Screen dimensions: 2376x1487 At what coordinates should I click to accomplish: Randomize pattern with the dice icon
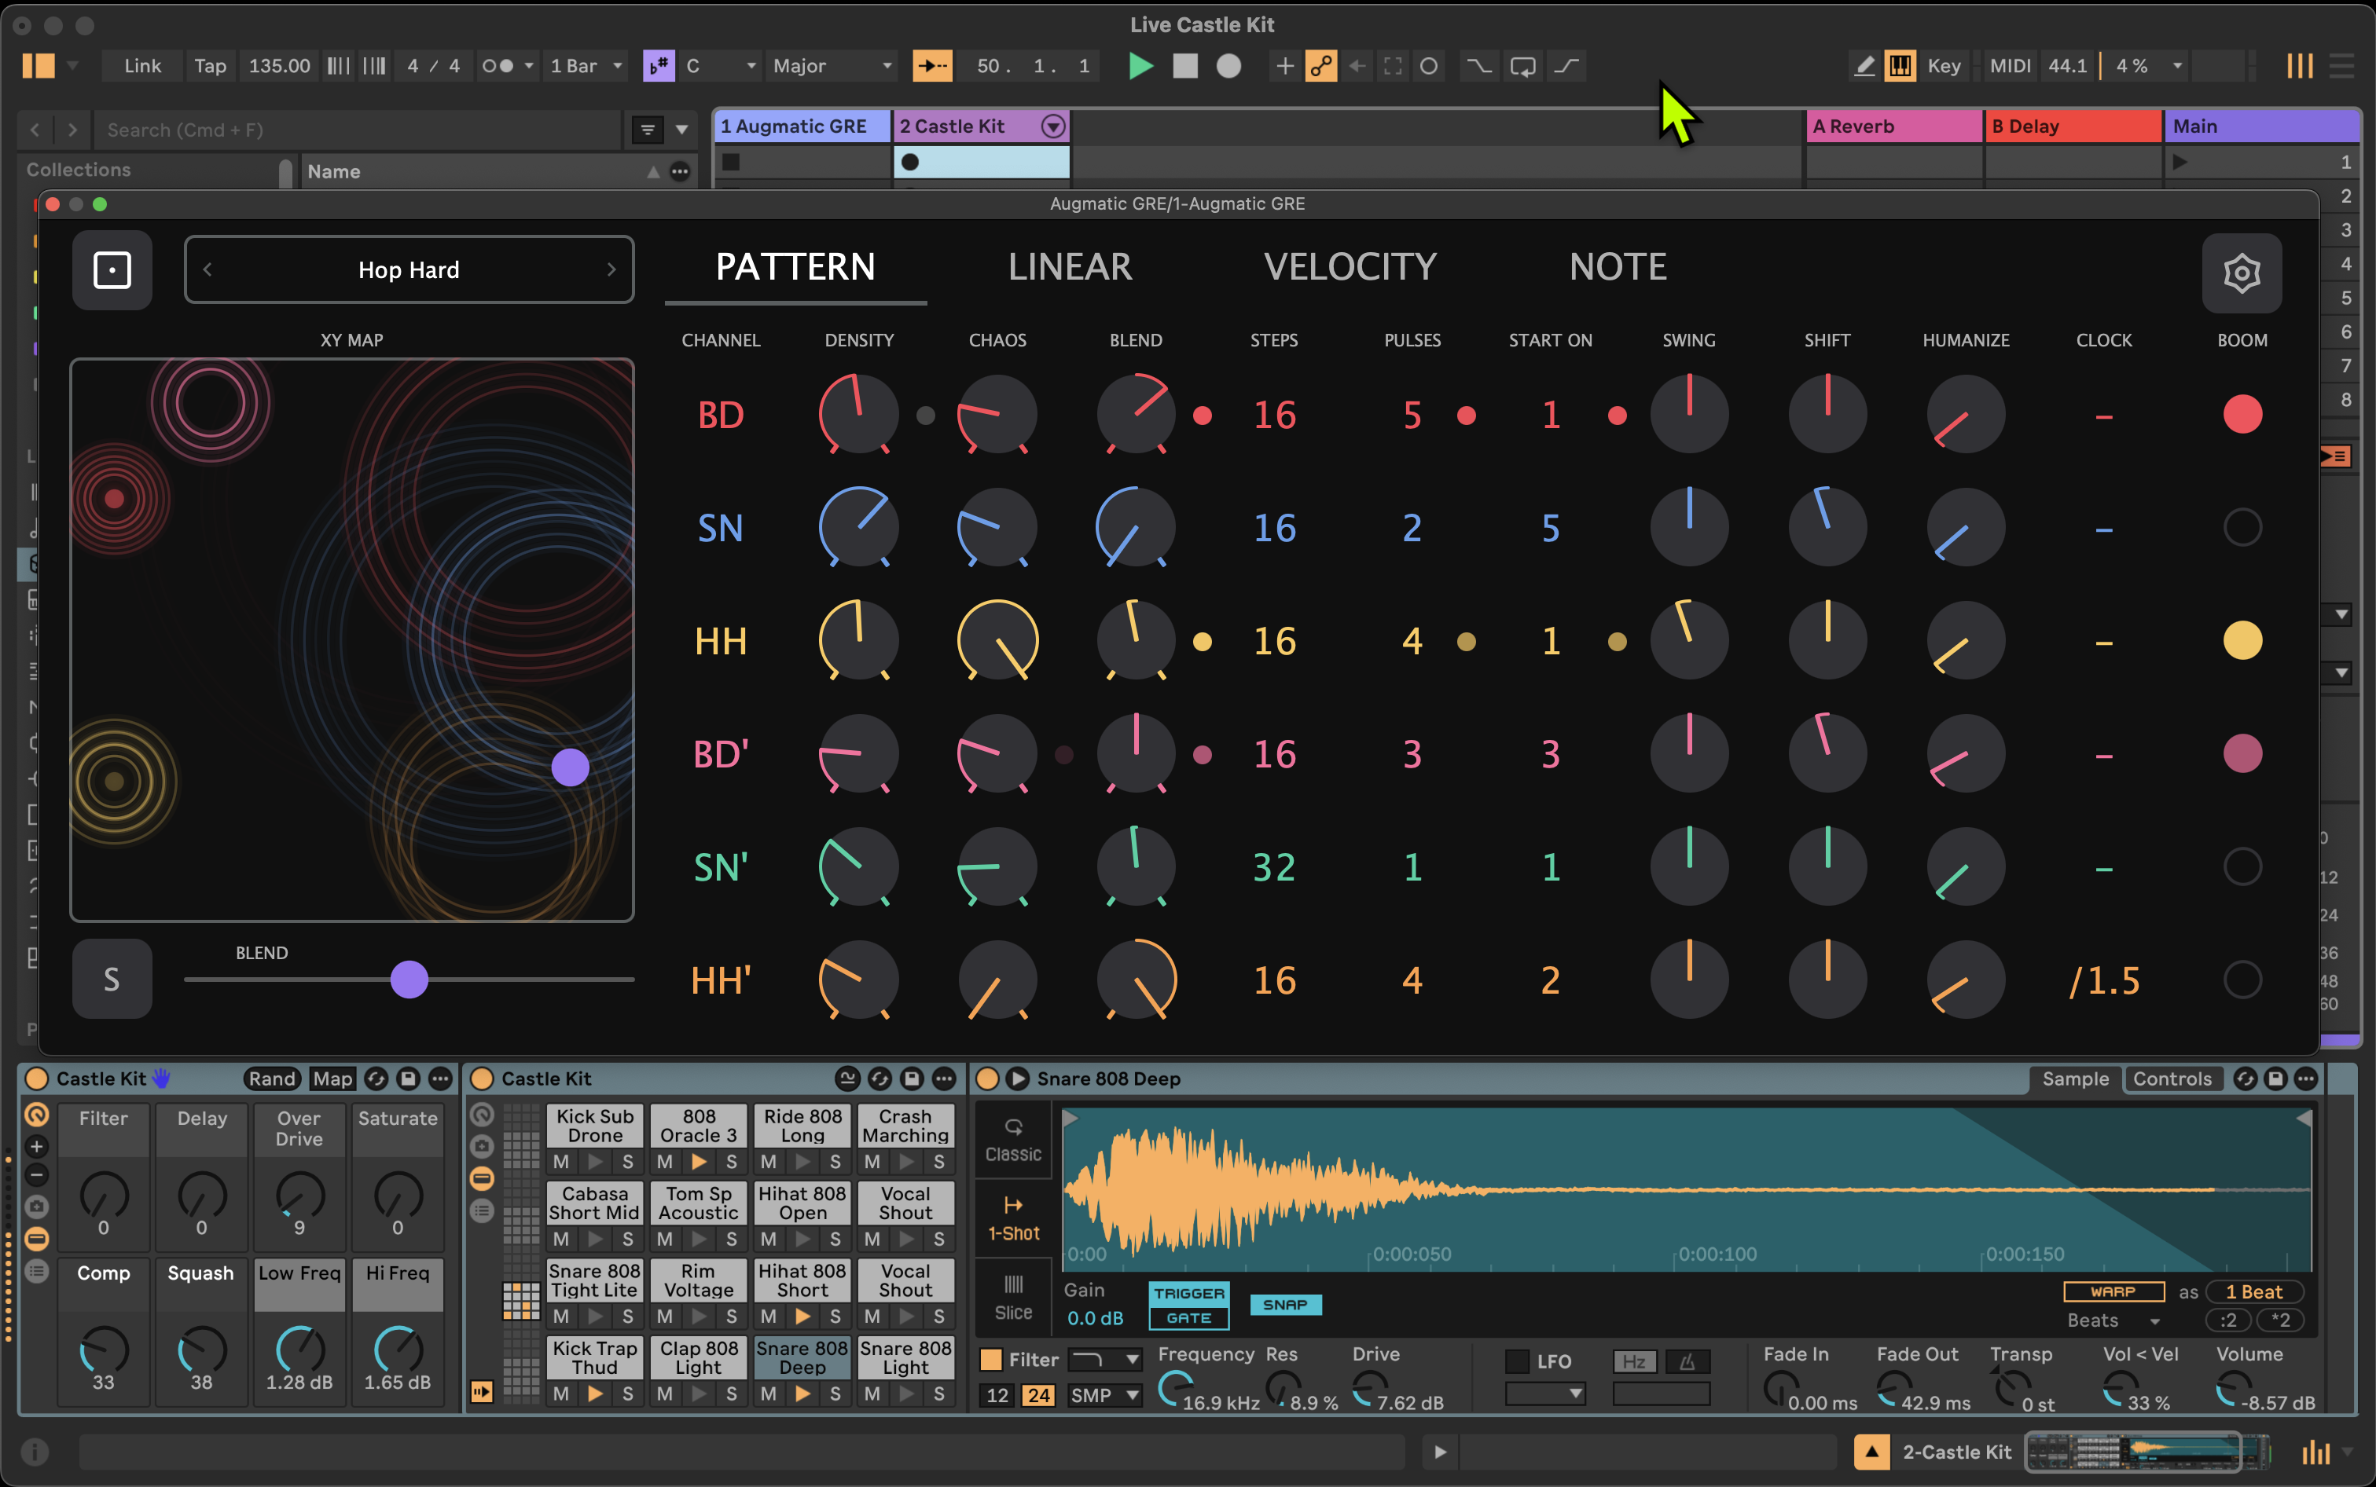(x=112, y=269)
